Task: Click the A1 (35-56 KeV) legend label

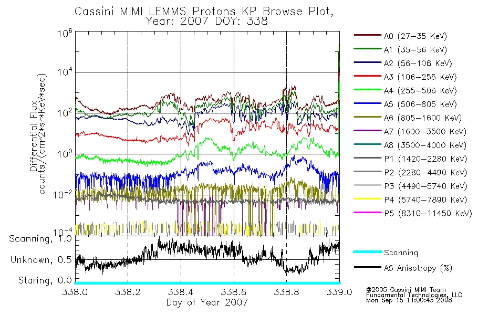Action: (x=415, y=50)
